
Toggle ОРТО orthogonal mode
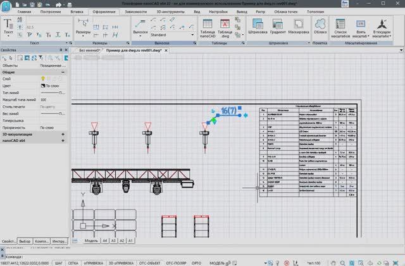196,263
